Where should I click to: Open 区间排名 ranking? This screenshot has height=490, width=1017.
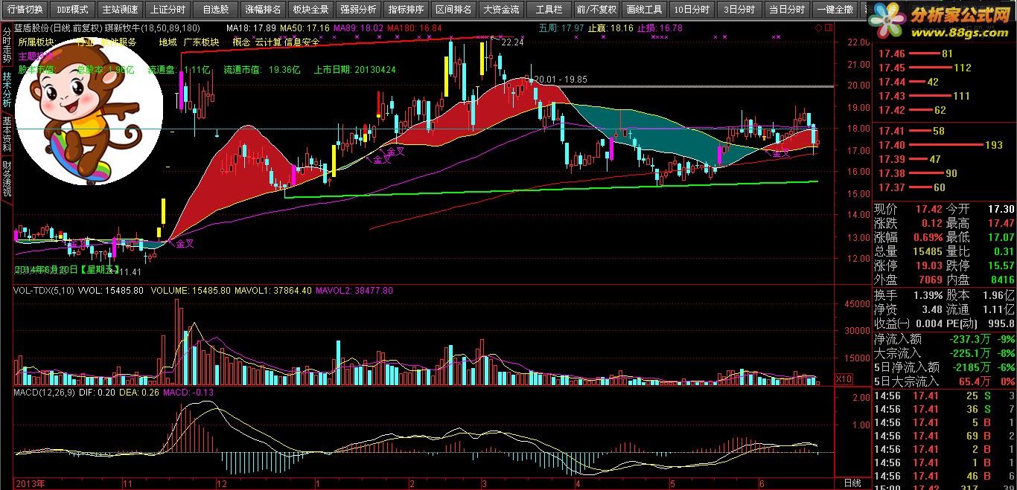click(x=453, y=10)
